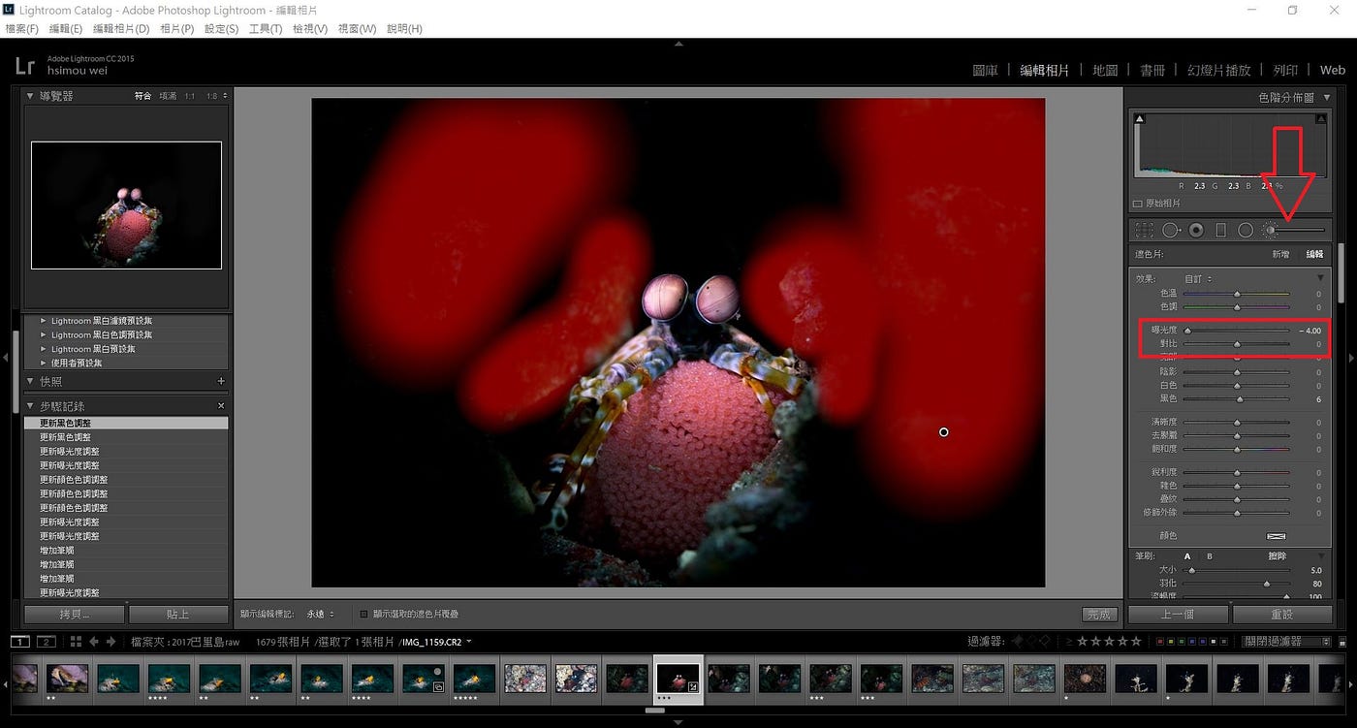Select the Graduated Filter tool

pos(1220,230)
